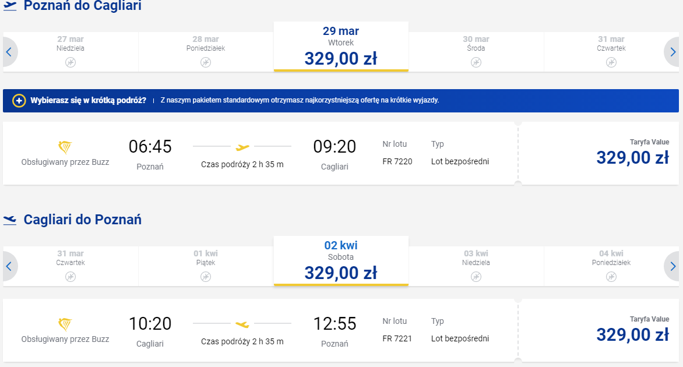Click next dates arrow for Poznań to Cagliari
The width and height of the screenshot is (683, 367).
[x=672, y=52]
